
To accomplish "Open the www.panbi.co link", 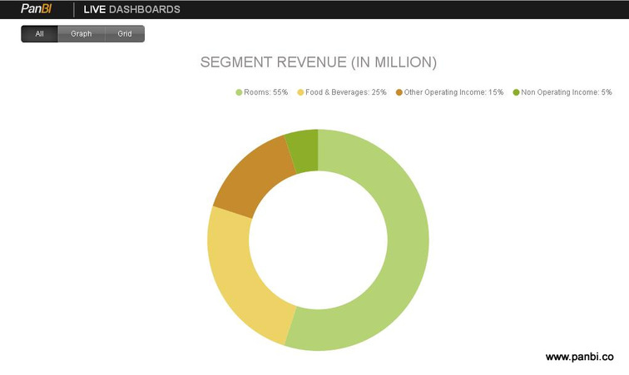I will pos(579,357).
